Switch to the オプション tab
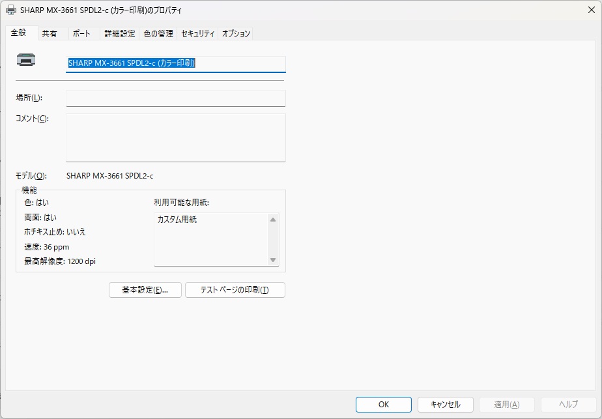The width and height of the screenshot is (602, 419). [x=235, y=34]
